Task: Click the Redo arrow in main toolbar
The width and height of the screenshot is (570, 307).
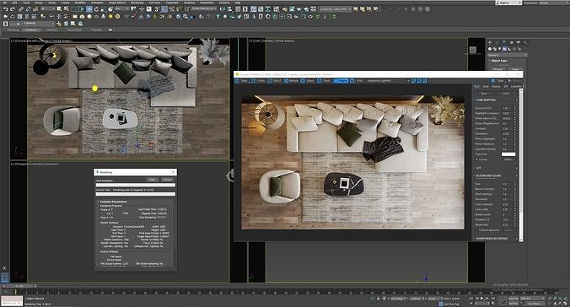Action: (13, 8)
